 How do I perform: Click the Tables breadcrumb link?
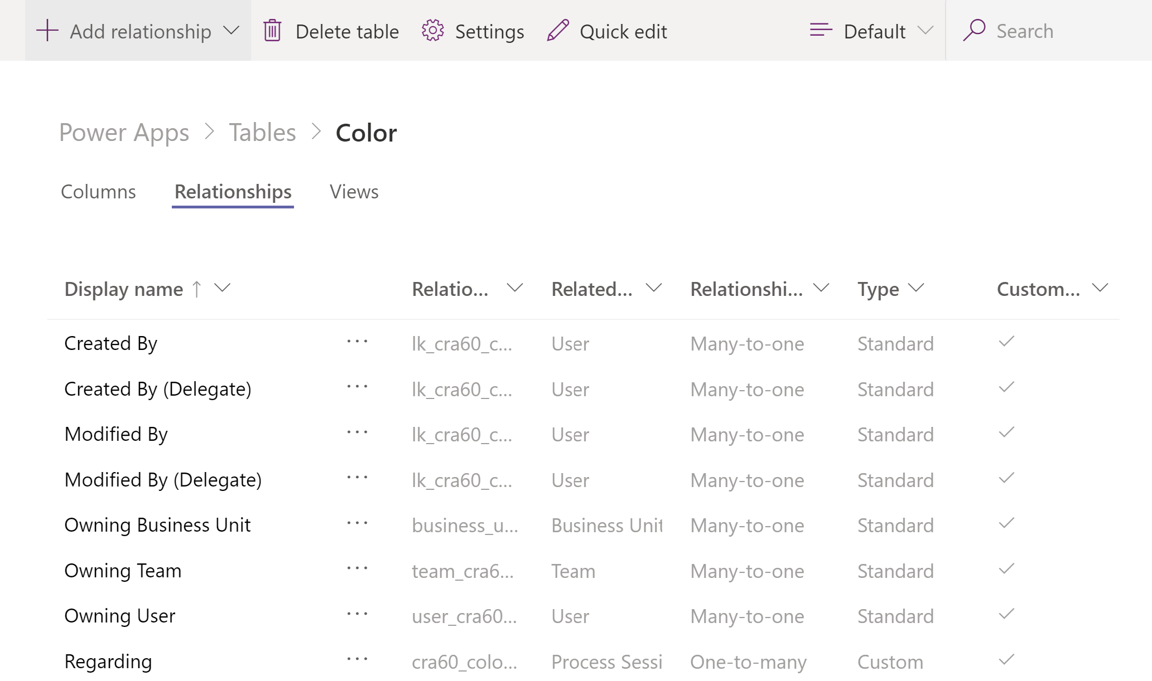pos(261,132)
